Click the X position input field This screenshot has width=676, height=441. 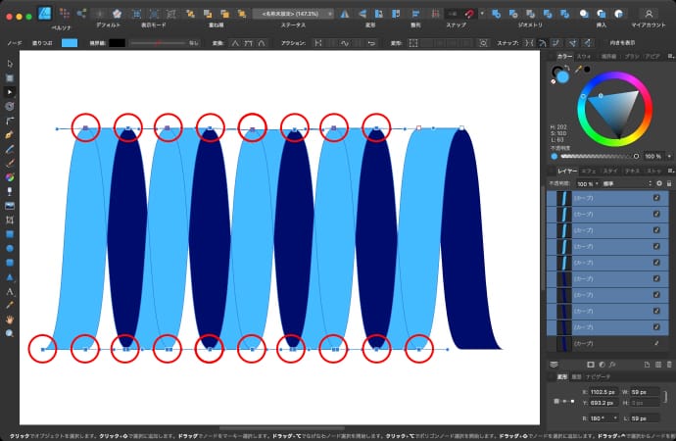604,390
